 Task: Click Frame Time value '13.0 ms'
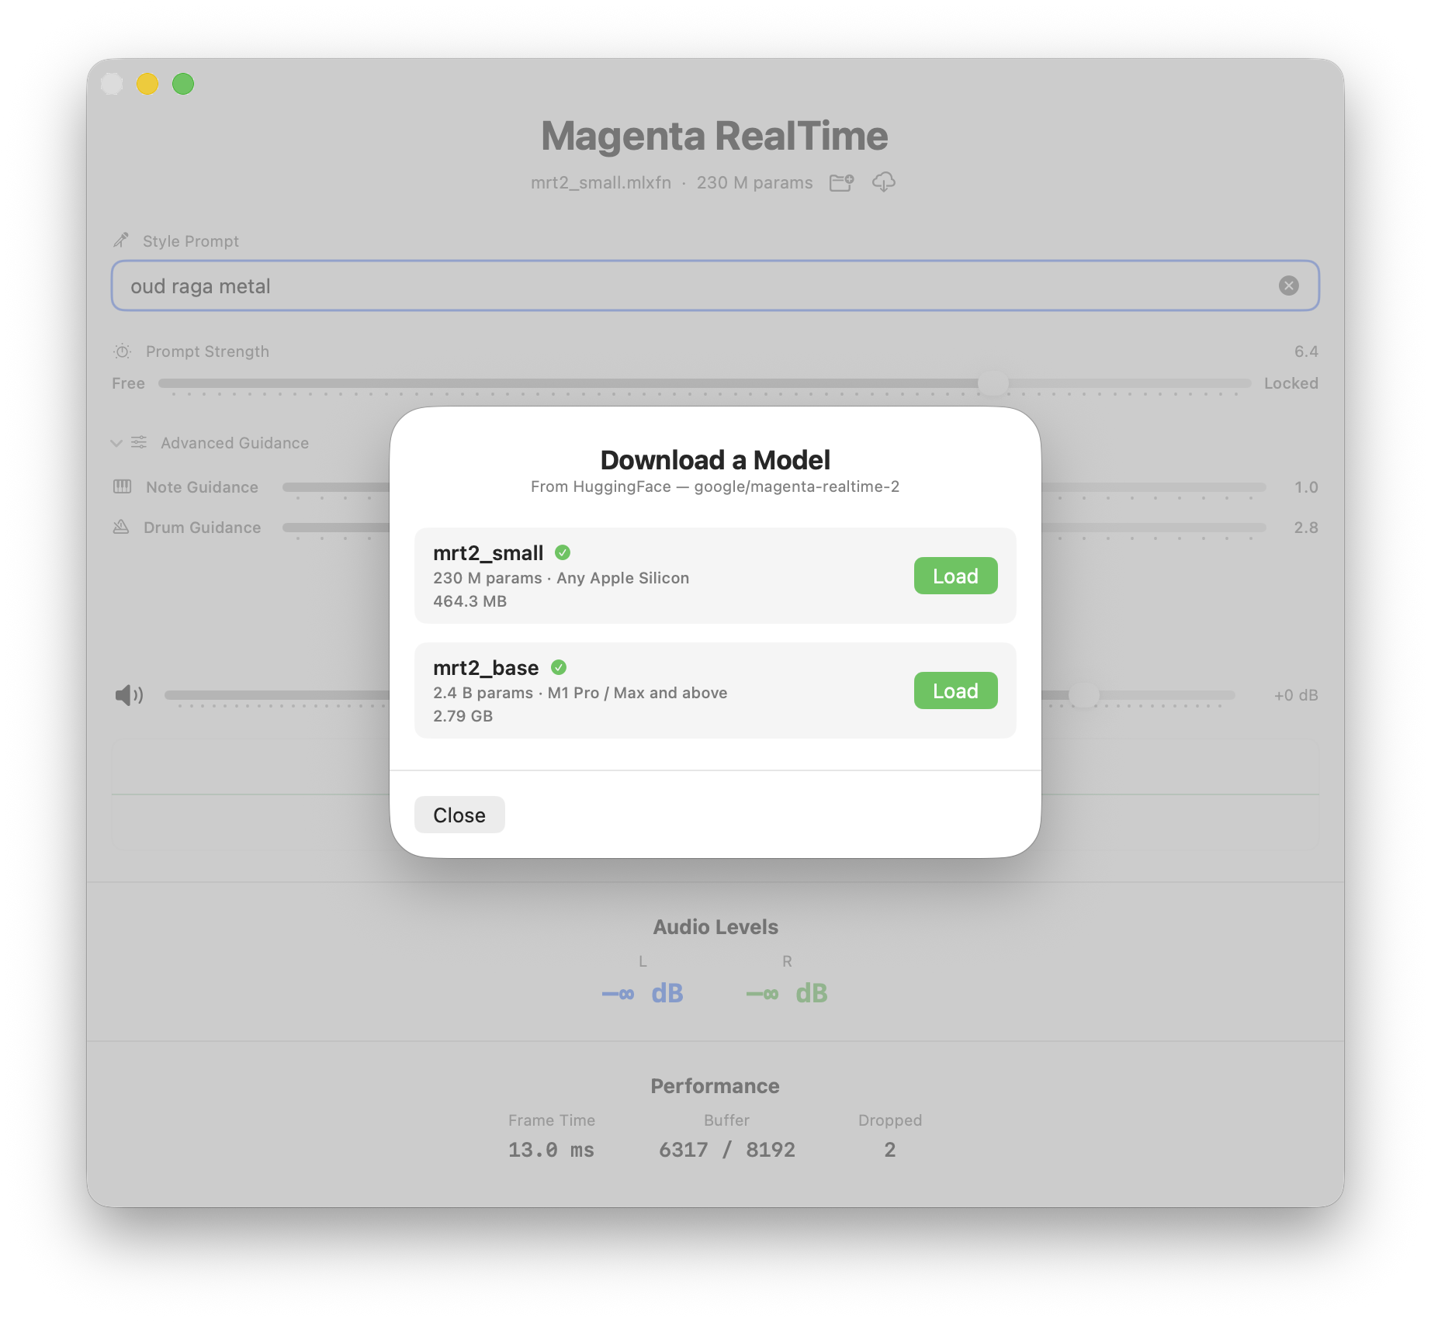click(551, 1150)
